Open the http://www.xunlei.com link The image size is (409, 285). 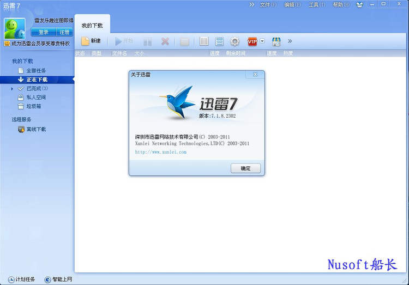point(161,152)
